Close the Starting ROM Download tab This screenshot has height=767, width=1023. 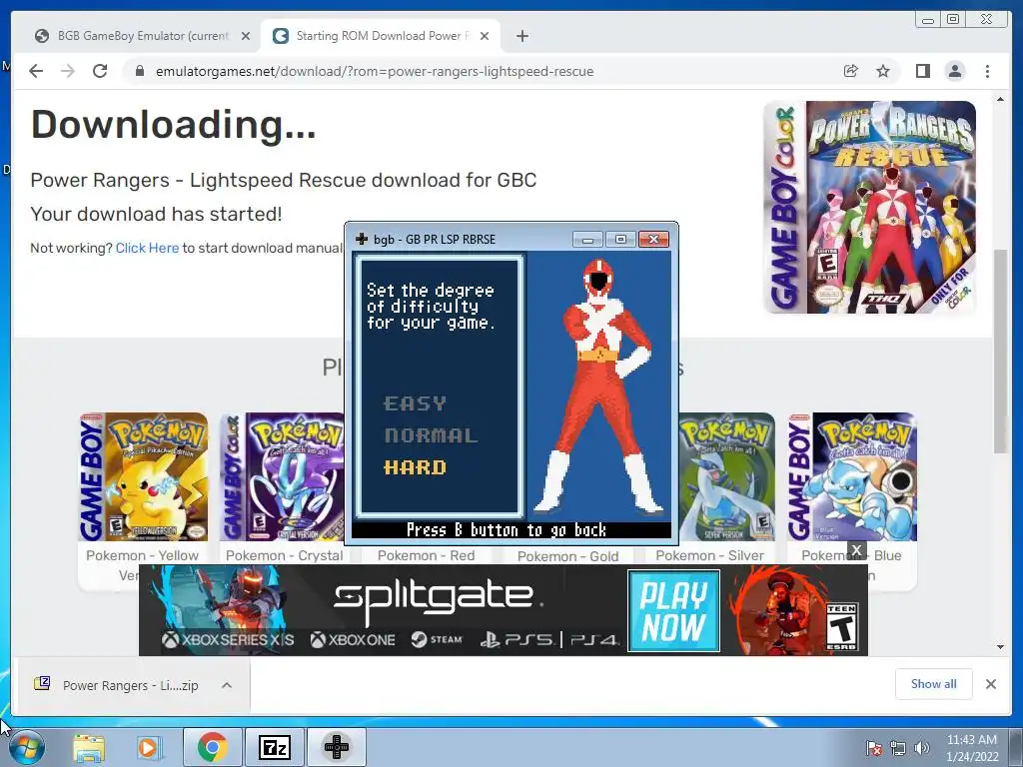click(x=485, y=36)
